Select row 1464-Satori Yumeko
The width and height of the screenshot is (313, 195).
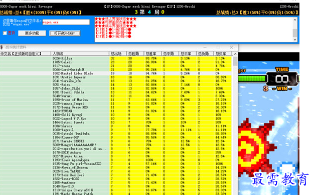click(x=116, y=122)
